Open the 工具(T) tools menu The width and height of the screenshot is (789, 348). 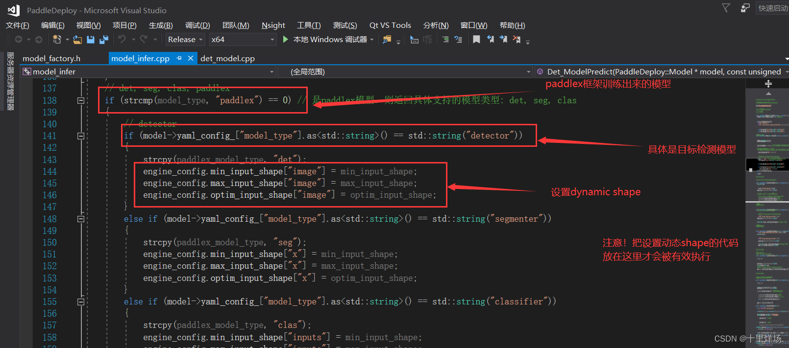click(x=309, y=25)
